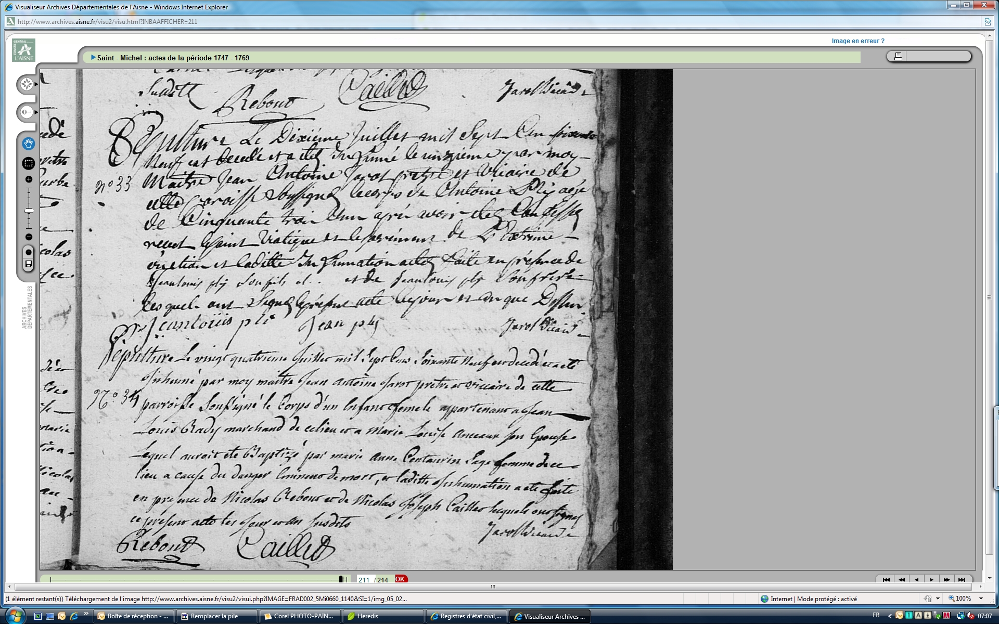Reset image to fit size
This screenshot has height=624, width=999.
(x=29, y=252)
